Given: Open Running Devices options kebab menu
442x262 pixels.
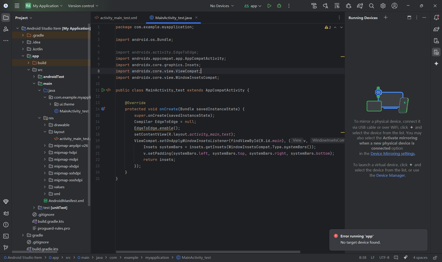Looking at the screenshot, I should (x=417, y=17).
